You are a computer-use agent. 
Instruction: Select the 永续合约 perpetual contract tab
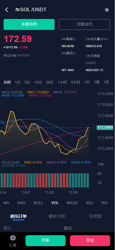[x=29, y=24]
